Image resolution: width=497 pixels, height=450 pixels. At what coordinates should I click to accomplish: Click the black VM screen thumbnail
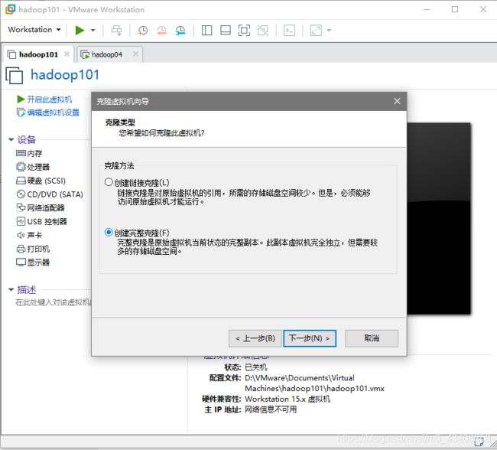point(439,219)
